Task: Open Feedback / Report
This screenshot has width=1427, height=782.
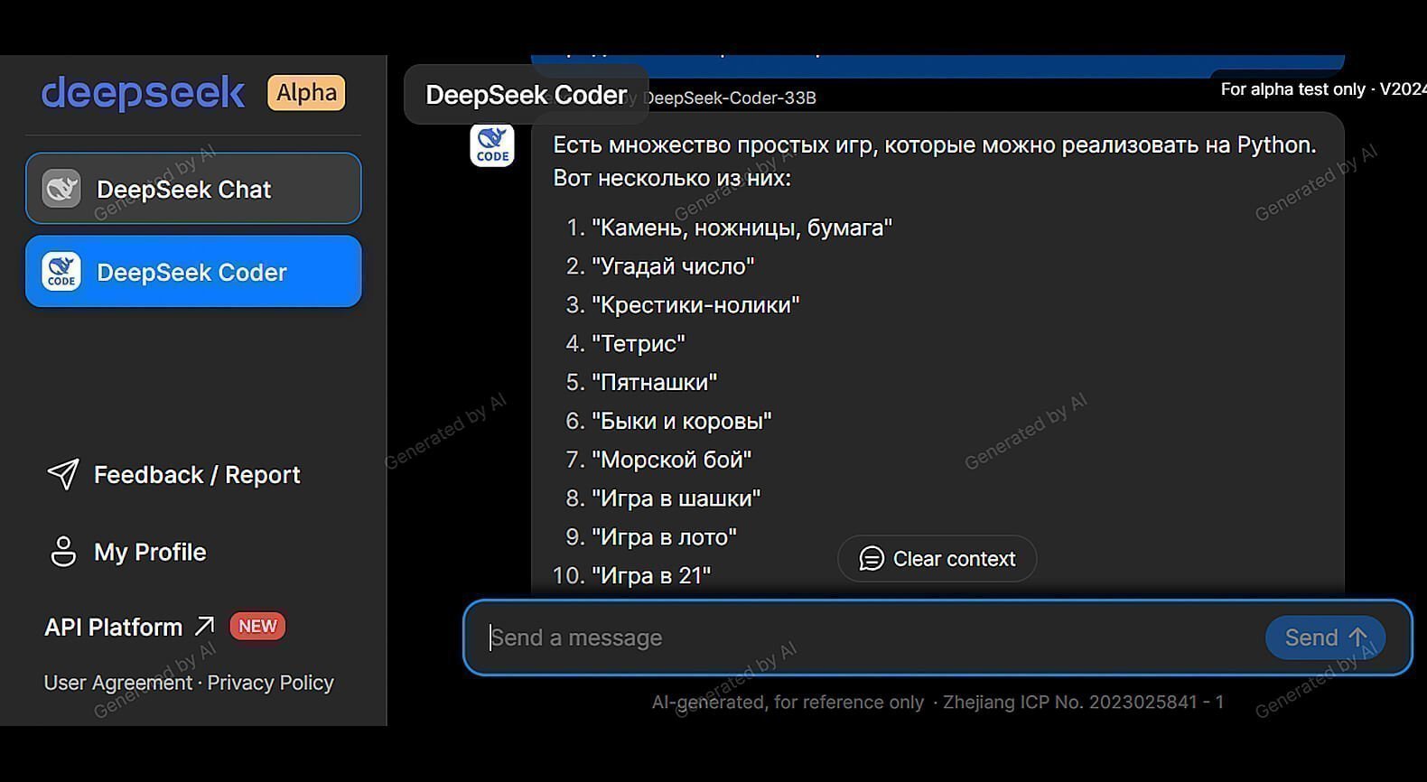Action: [173, 475]
